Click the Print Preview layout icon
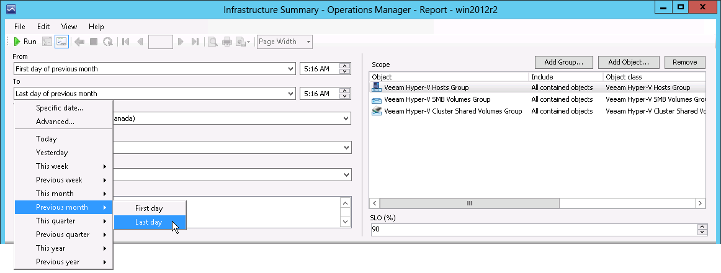The width and height of the screenshot is (721, 273). [212, 42]
